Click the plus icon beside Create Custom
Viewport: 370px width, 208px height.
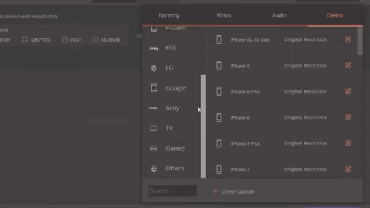point(215,191)
